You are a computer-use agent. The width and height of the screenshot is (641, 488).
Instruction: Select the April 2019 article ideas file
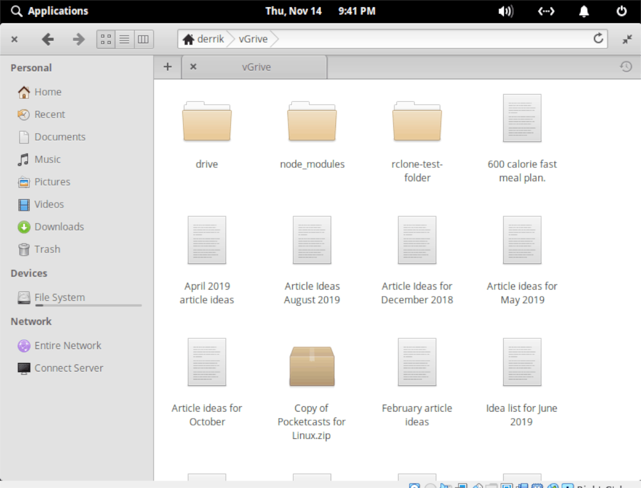click(x=207, y=240)
